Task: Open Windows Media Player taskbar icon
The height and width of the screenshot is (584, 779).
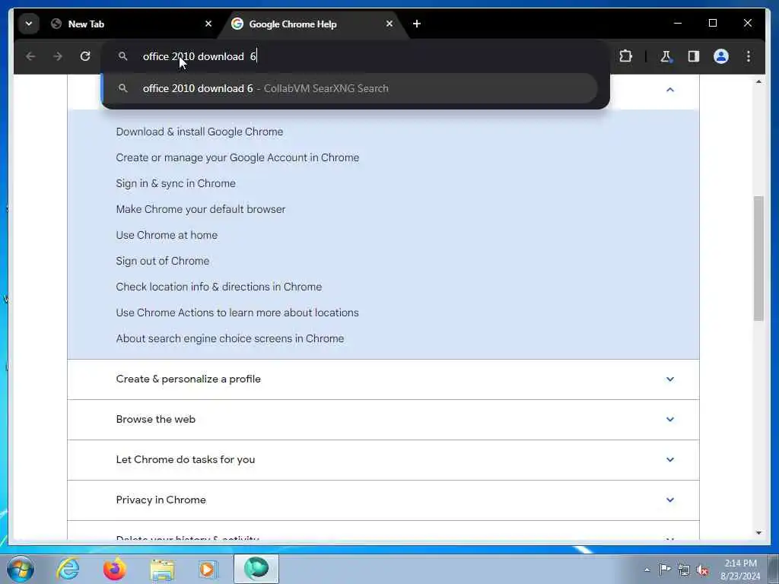Action: (208, 569)
